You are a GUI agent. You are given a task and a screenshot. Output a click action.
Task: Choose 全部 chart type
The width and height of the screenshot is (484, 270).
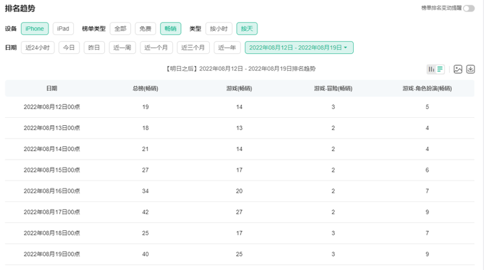[120, 29]
